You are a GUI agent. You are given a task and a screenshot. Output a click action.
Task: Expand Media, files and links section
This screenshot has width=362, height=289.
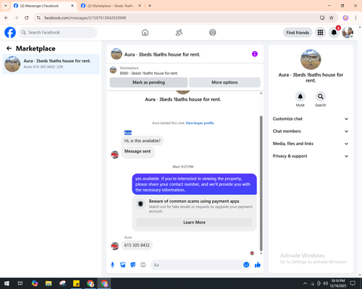311,144
